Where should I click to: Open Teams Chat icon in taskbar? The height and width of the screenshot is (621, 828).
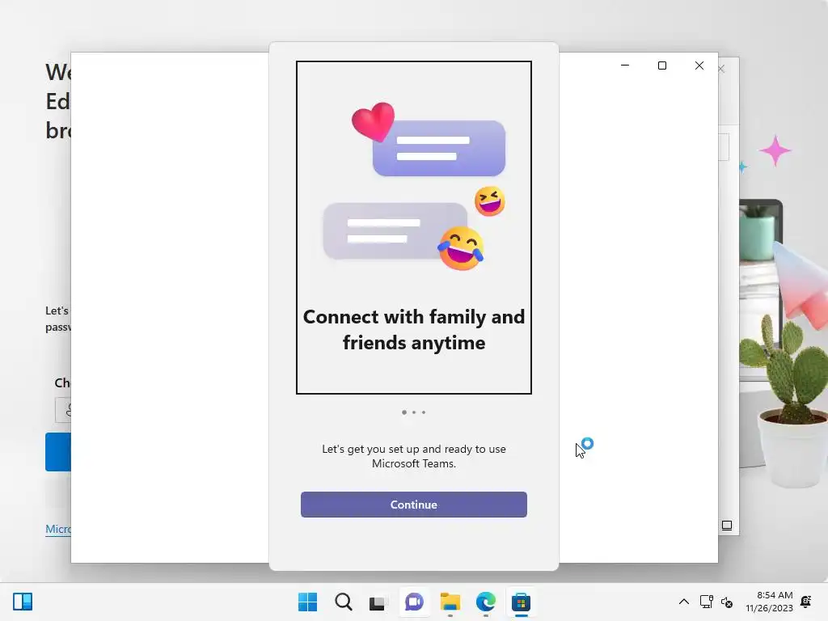[414, 602]
